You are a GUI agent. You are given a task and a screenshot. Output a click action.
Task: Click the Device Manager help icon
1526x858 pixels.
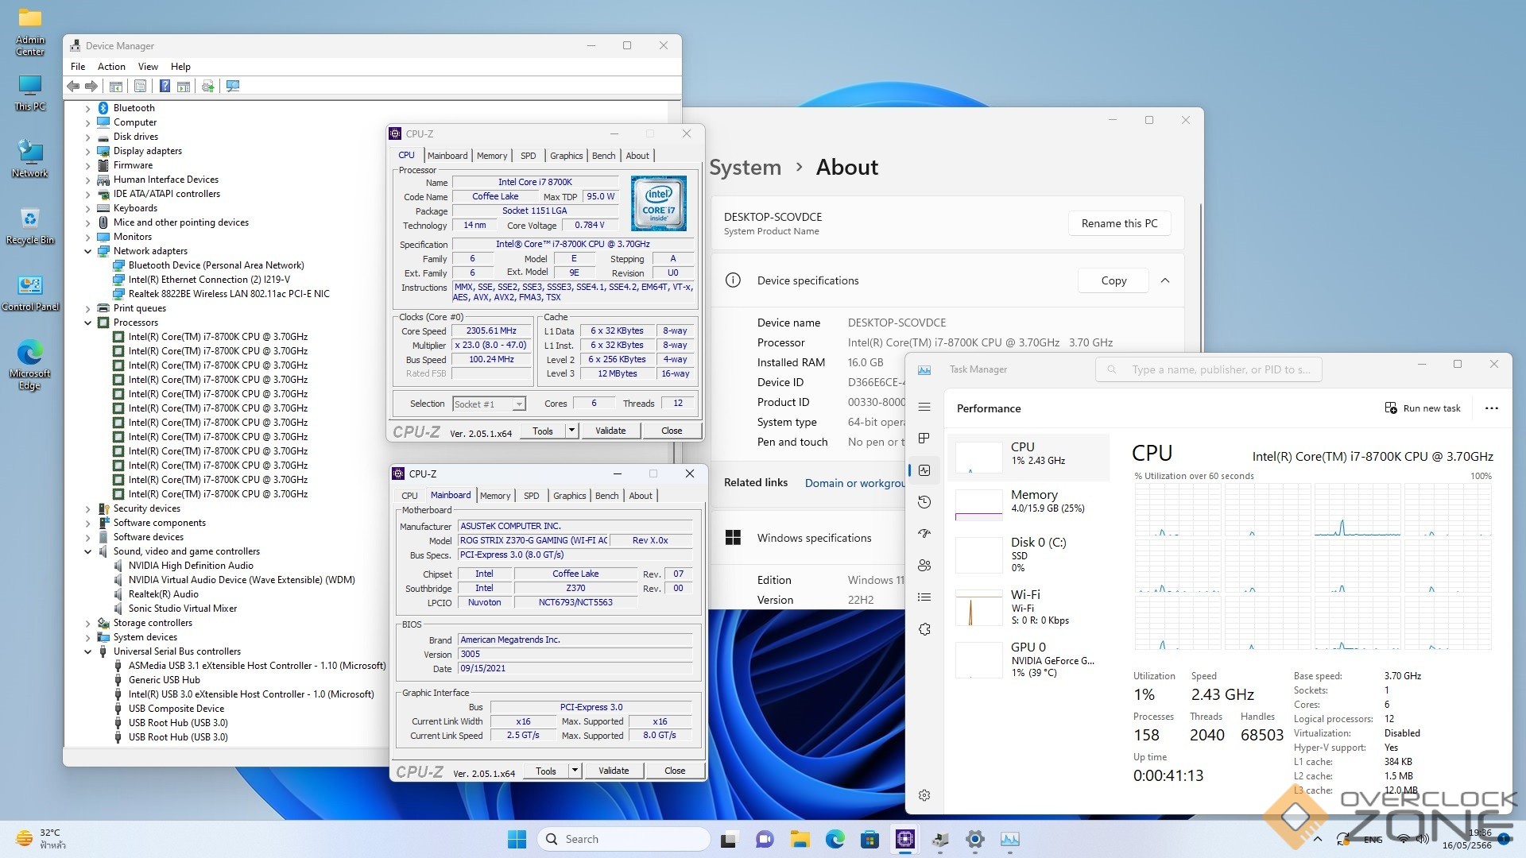pyautogui.click(x=165, y=86)
